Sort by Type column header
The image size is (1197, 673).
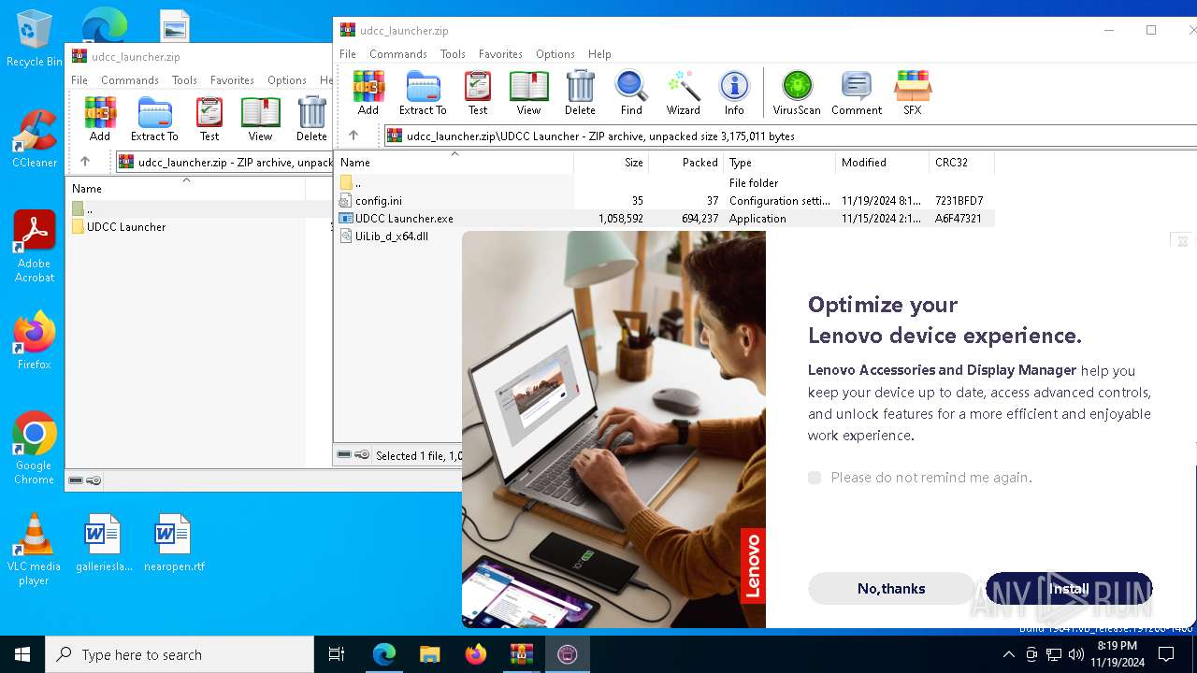[779, 162]
